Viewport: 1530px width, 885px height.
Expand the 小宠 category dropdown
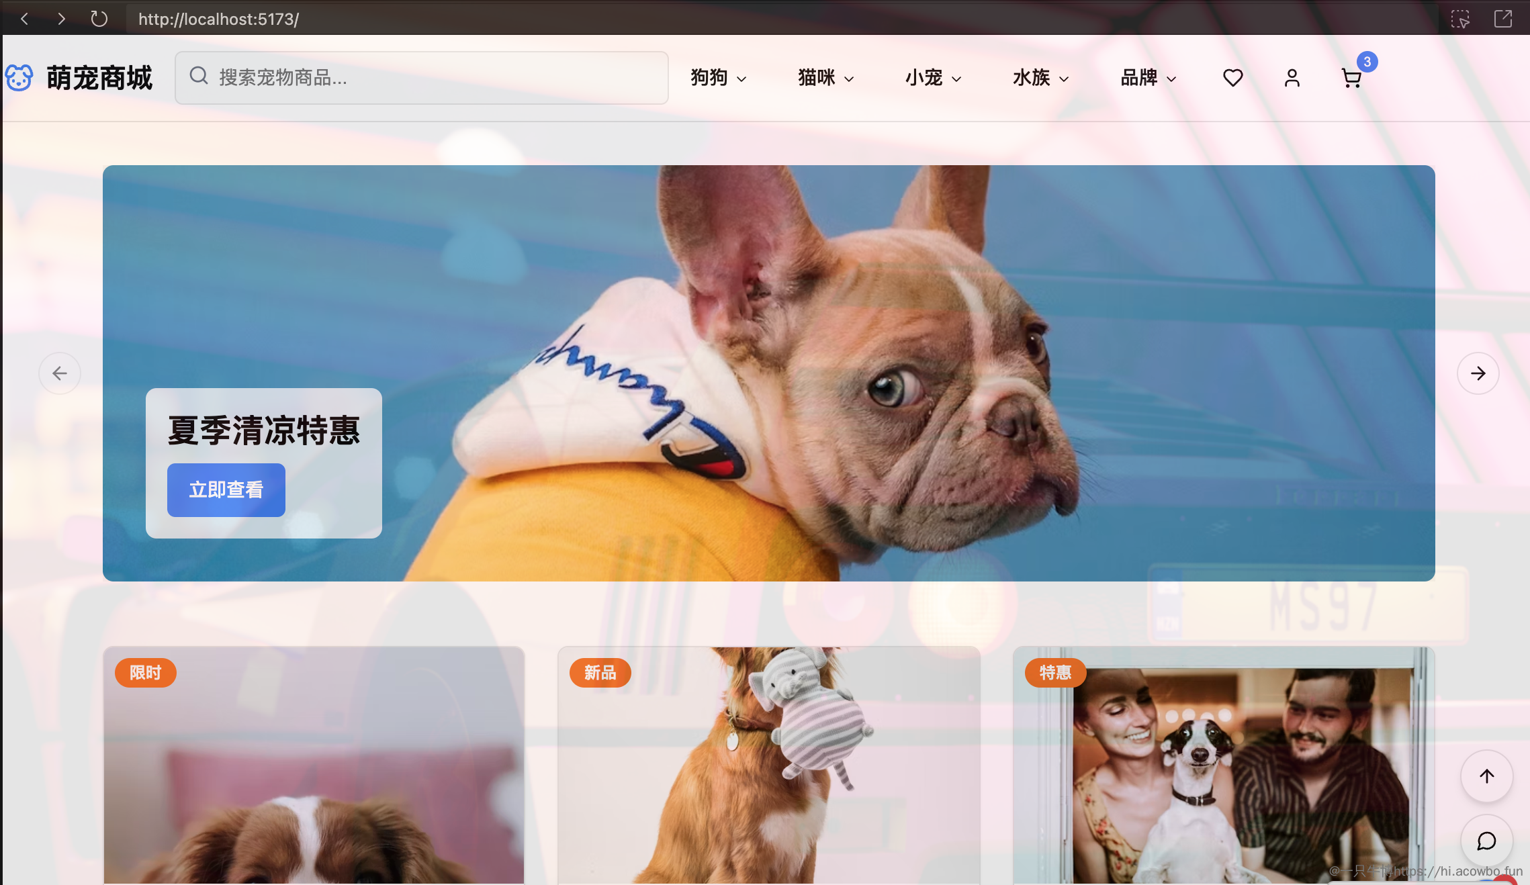coord(934,78)
